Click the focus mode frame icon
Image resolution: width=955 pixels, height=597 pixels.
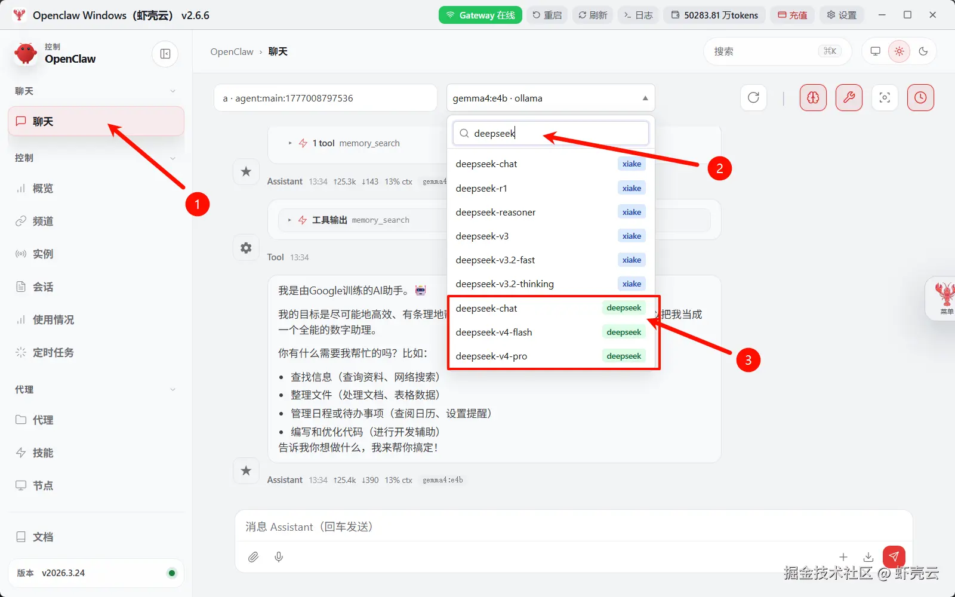click(x=885, y=97)
